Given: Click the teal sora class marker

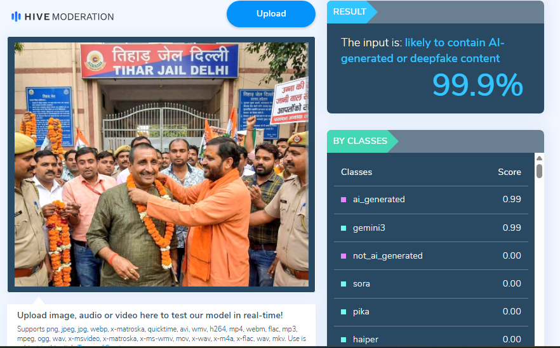Looking at the screenshot, I should point(343,284).
